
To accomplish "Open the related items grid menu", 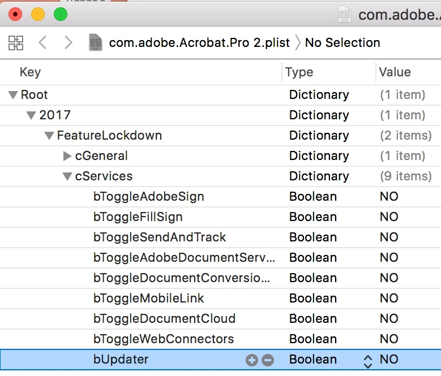I will (x=16, y=42).
